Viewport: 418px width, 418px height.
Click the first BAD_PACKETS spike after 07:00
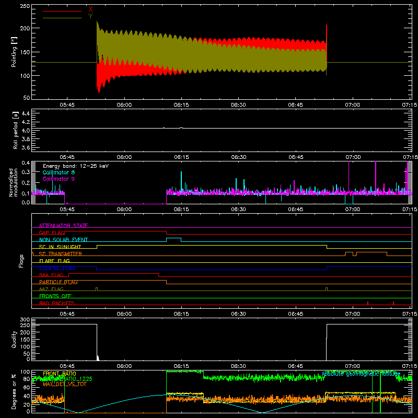point(368,303)
